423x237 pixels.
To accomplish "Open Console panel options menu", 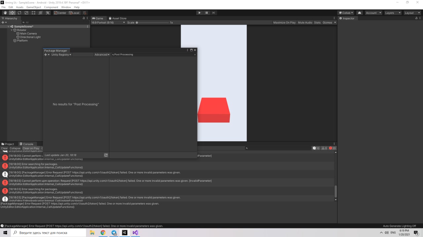I will pos(334,144).
